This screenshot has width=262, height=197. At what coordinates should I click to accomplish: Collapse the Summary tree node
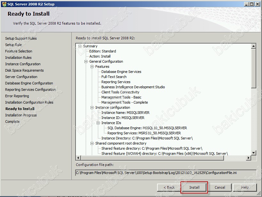80,46
